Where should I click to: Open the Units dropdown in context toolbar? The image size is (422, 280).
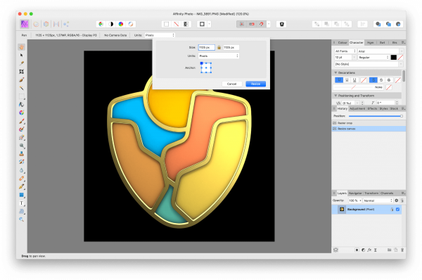(x=160, y=35)
